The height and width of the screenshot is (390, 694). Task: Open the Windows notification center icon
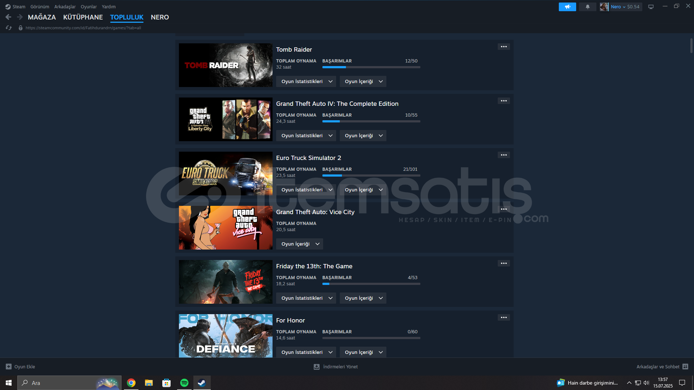click(x=682, y=383)
